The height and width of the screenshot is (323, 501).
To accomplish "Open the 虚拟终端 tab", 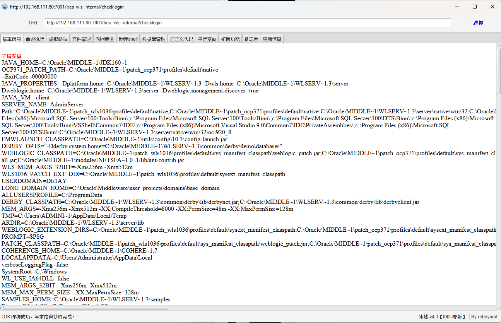I will point(58,39).
